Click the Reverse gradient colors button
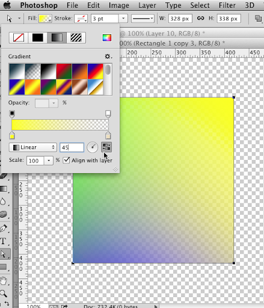The height and width of the screenshot is (308, 264). [x=106, y=147]
